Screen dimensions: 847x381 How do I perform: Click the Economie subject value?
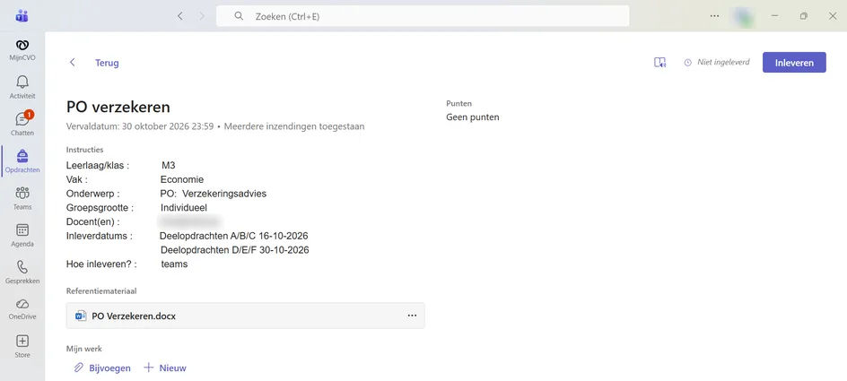coord(182,179)
